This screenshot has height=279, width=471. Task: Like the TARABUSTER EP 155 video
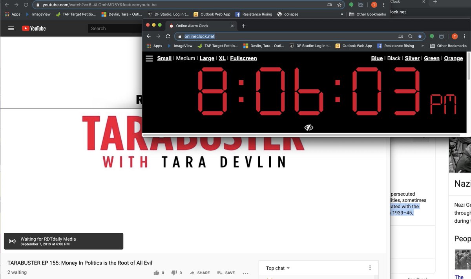click(159, 273)
